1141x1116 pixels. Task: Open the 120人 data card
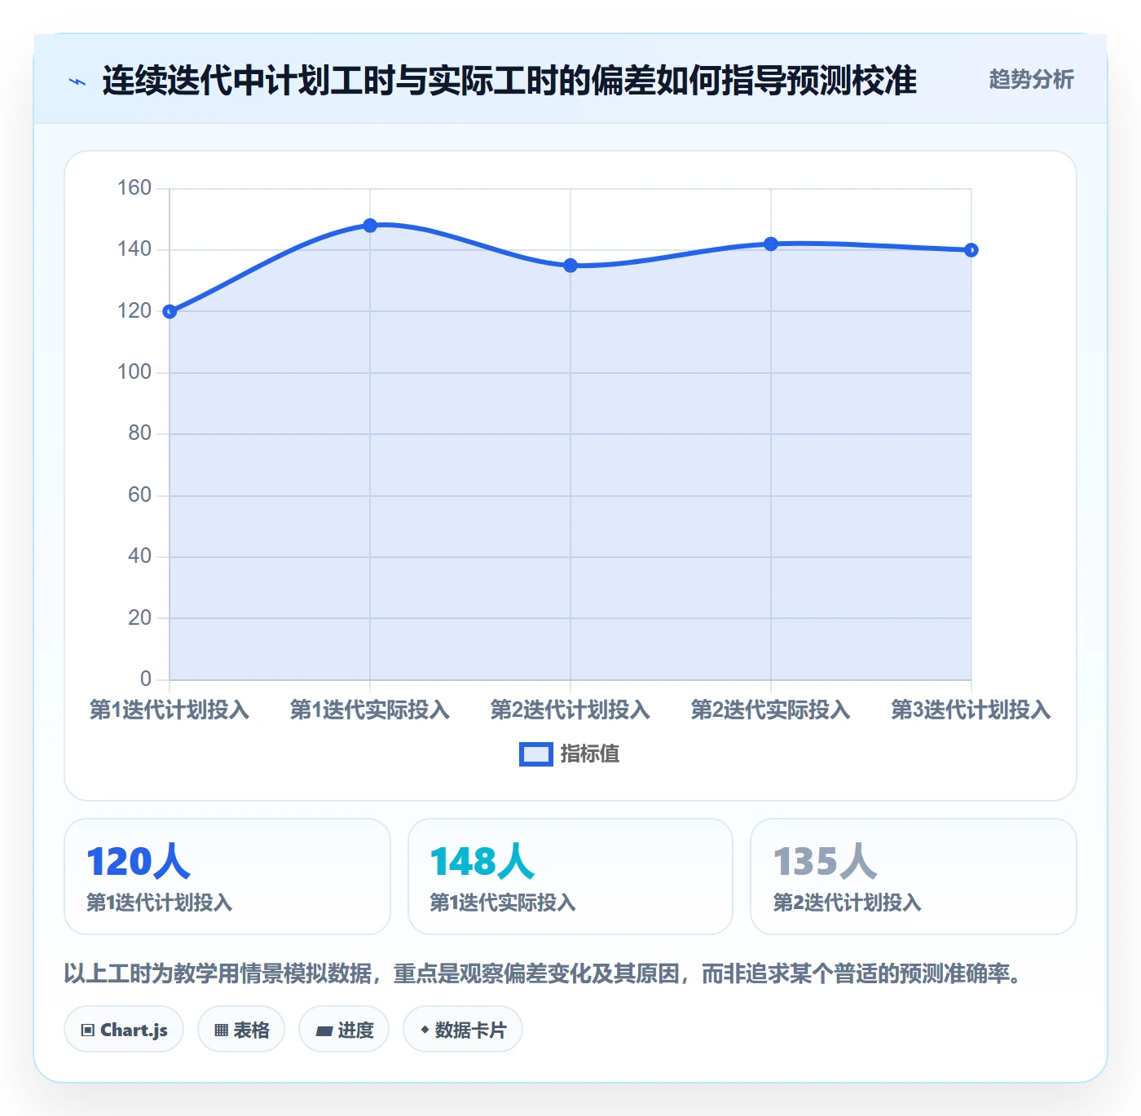pyautogui.click(x=227, y=877)
